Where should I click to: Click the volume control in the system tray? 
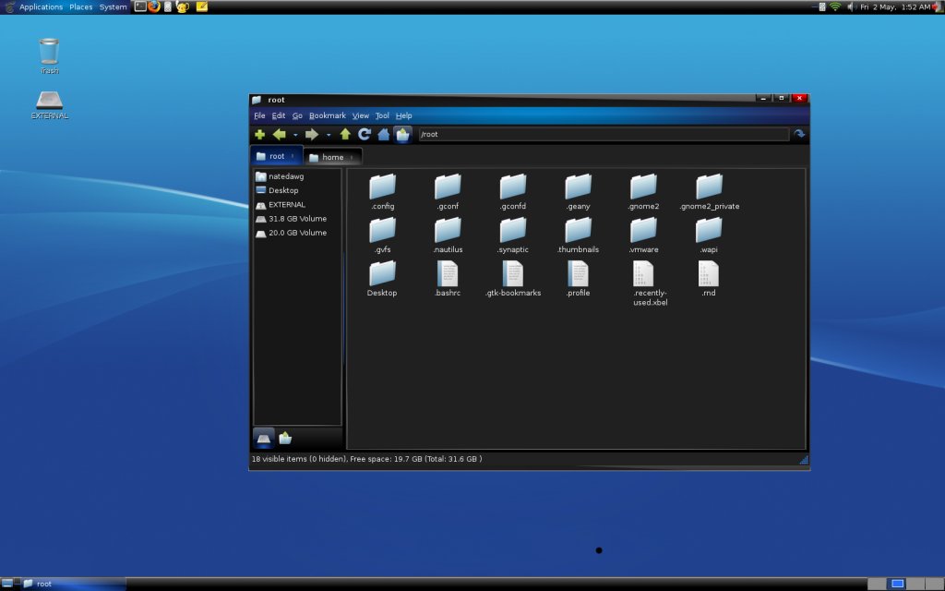coord(851,6)
